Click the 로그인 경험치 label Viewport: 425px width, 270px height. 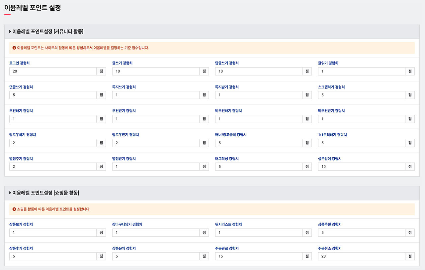pyautogui.click(x=20, y=63)
